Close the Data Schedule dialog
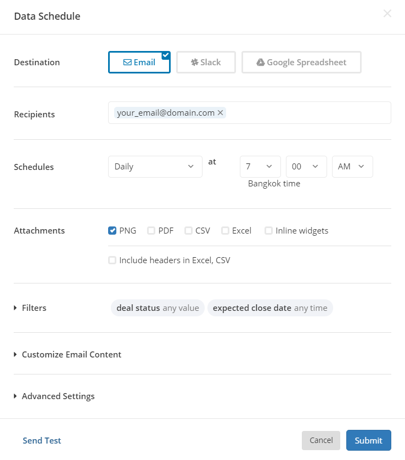 coord(387,14)
